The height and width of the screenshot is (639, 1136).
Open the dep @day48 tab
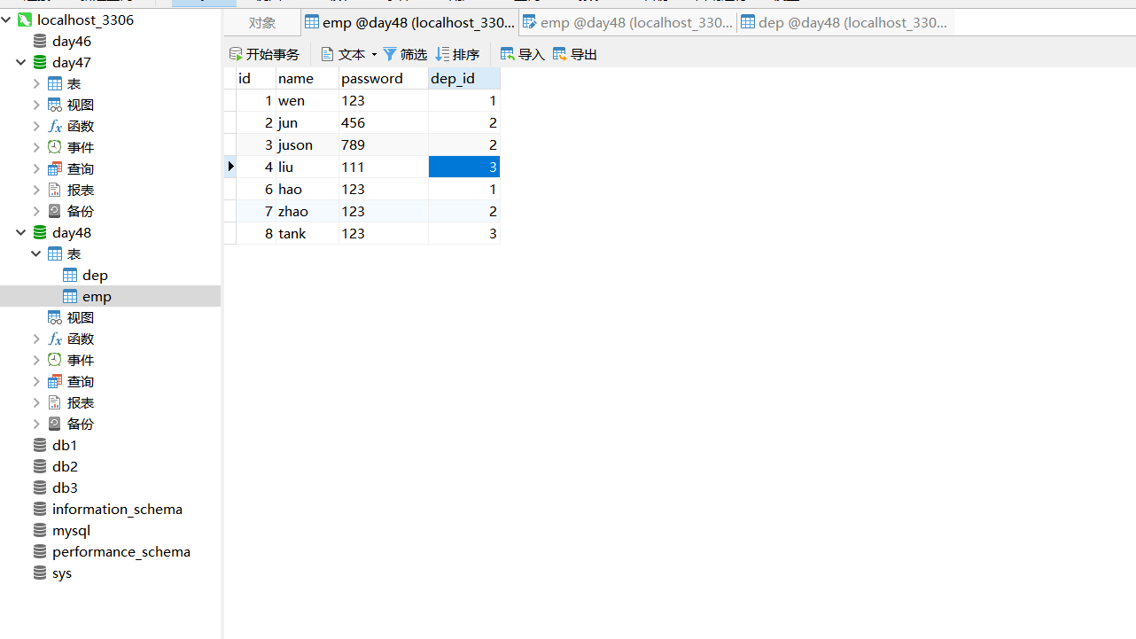point(844,21)
